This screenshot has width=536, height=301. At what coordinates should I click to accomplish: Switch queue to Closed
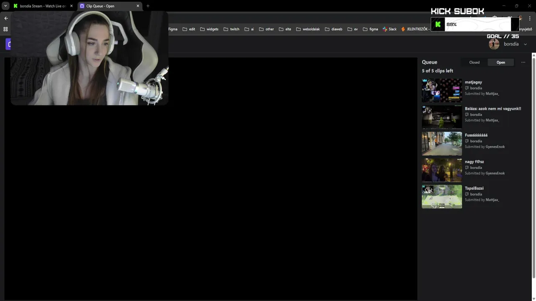[x=474, y=62]
